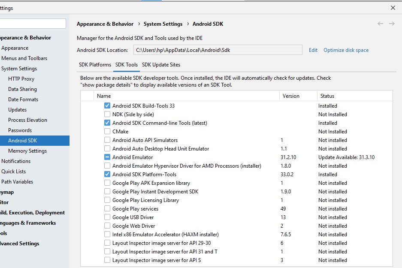
Task: Open Notifications settings
Action: [x=16, y=161]
